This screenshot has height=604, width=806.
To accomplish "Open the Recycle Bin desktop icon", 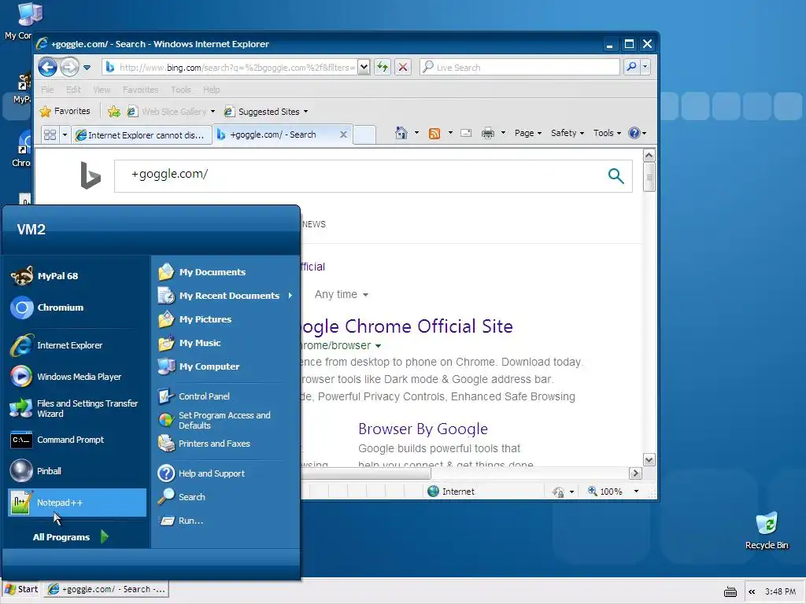I will point(767,531).
